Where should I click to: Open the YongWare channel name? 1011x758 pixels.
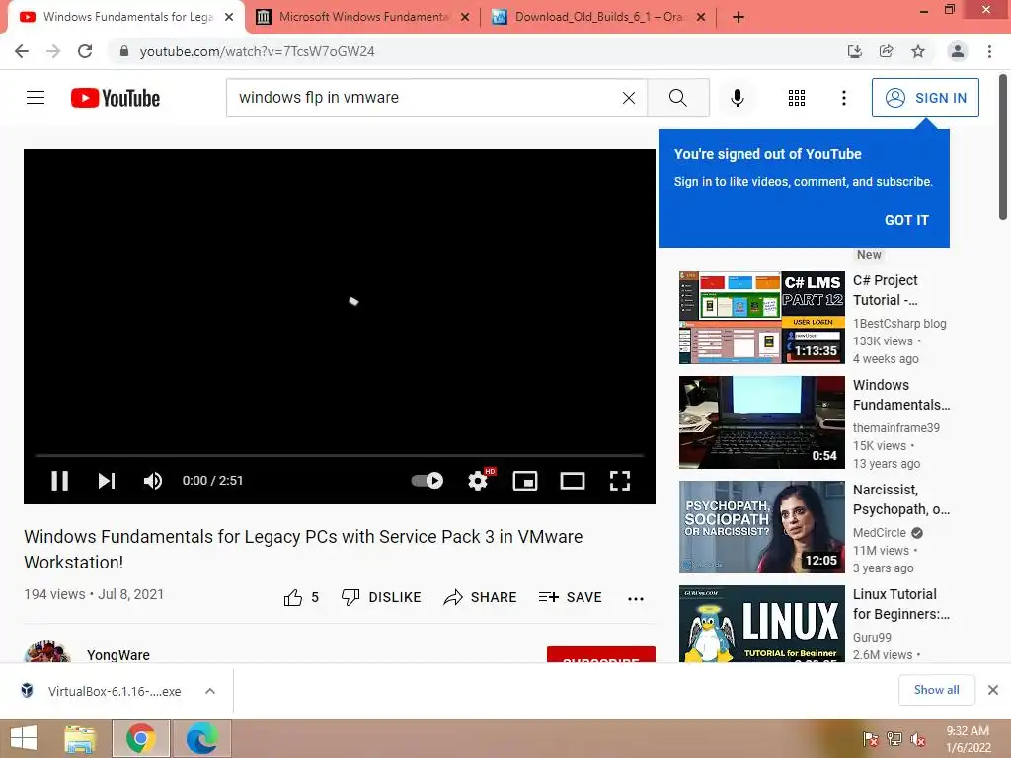tap(118, 655)
